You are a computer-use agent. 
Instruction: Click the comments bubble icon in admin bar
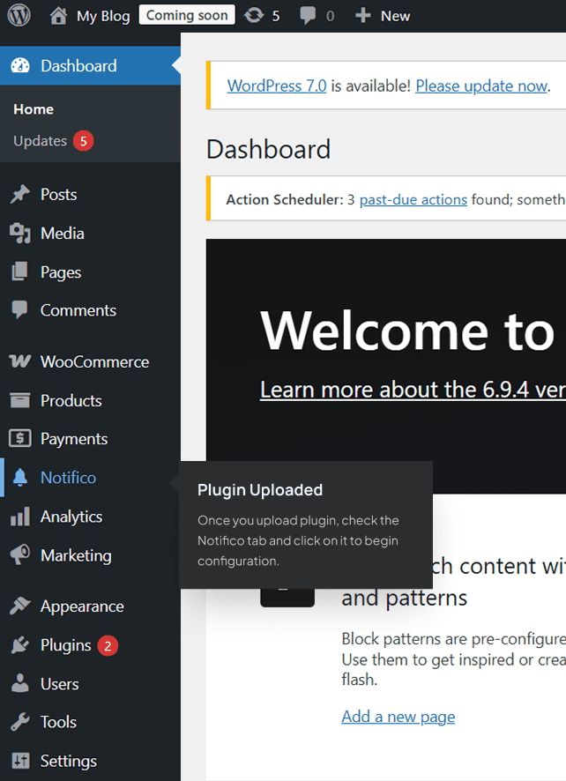coord(308,16)
